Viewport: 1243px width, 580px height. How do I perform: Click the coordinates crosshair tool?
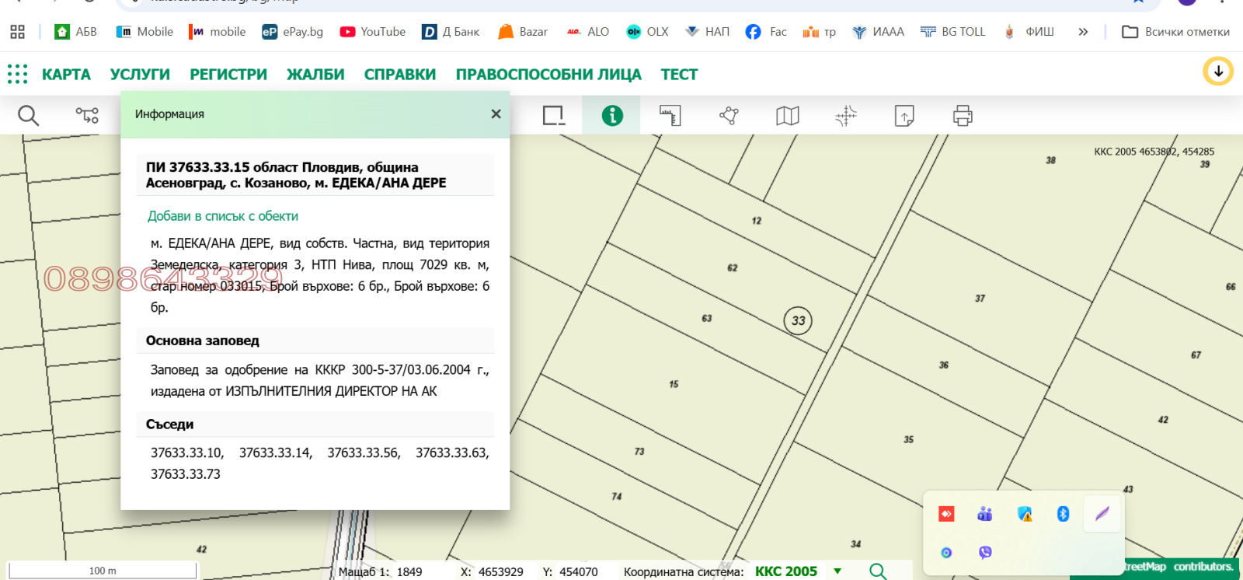pos(846,116)
